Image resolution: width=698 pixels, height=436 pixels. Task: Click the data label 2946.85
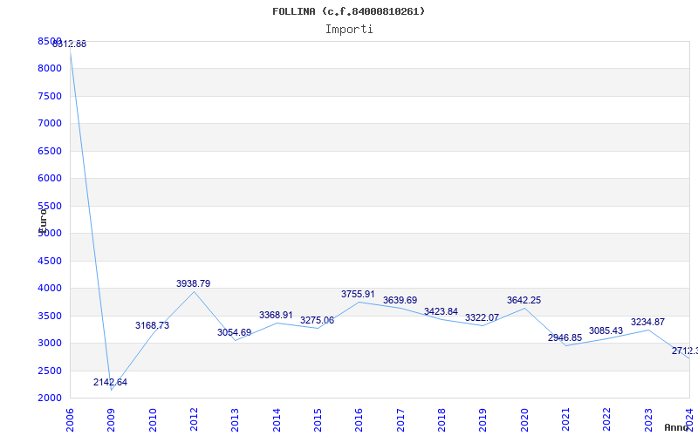[x=565, y=338]
